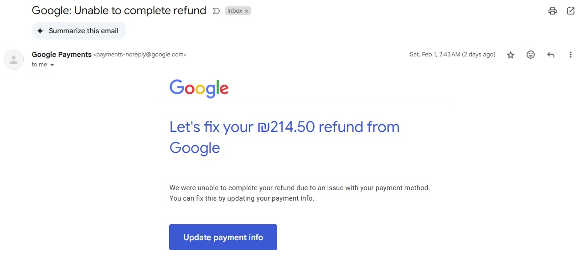Viewport: 579px width, 267px height.
Task: Click the Sat, Feb 1 timestamp
Action: pos(452,55)
